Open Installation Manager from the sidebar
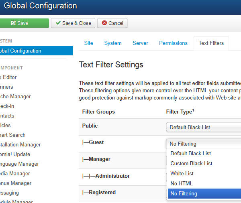 click(20, 144)
